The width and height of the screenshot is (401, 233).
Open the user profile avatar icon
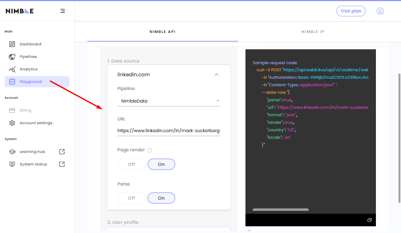pyautogui.click(x=380, y=11)
